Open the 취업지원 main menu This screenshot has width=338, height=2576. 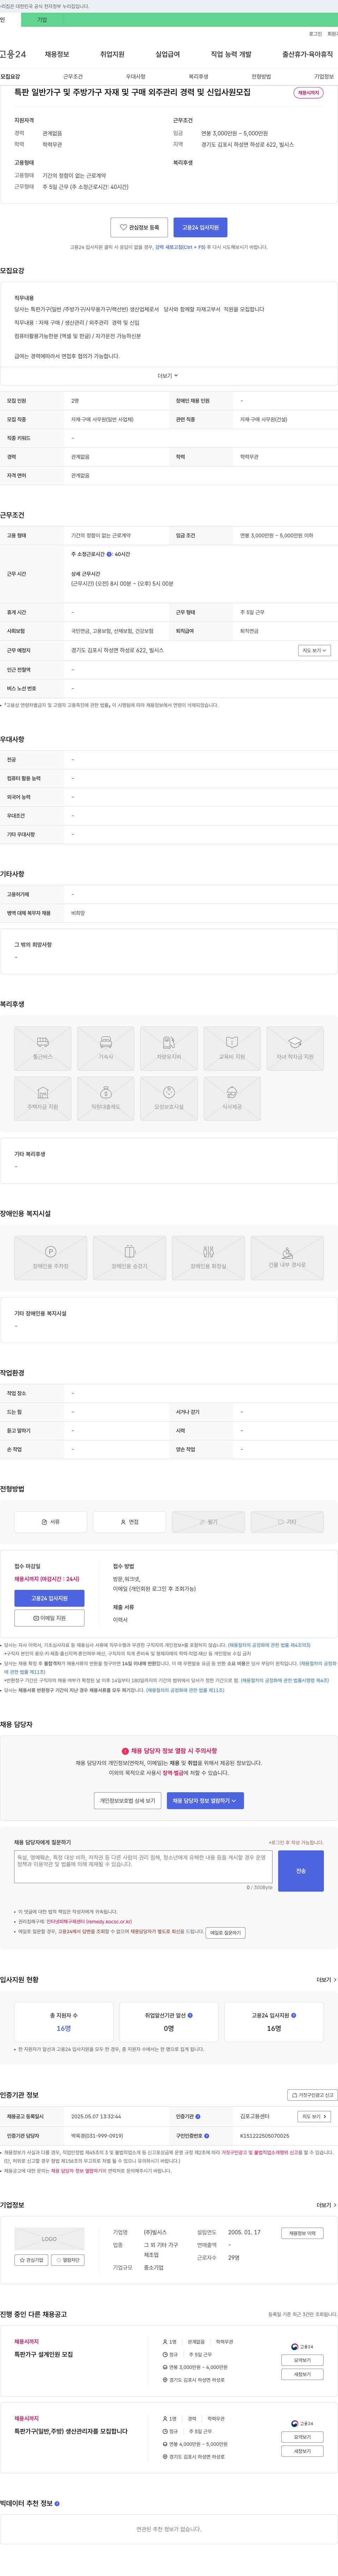(112, 54)
